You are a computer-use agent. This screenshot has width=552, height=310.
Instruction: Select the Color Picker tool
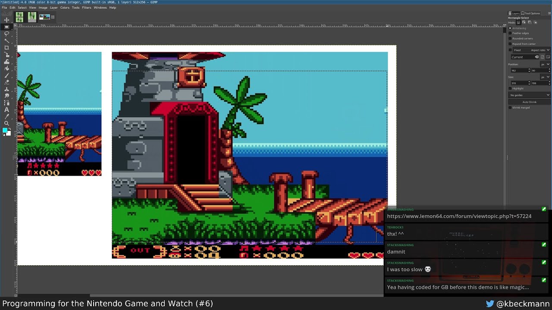(x=6, y=116)
